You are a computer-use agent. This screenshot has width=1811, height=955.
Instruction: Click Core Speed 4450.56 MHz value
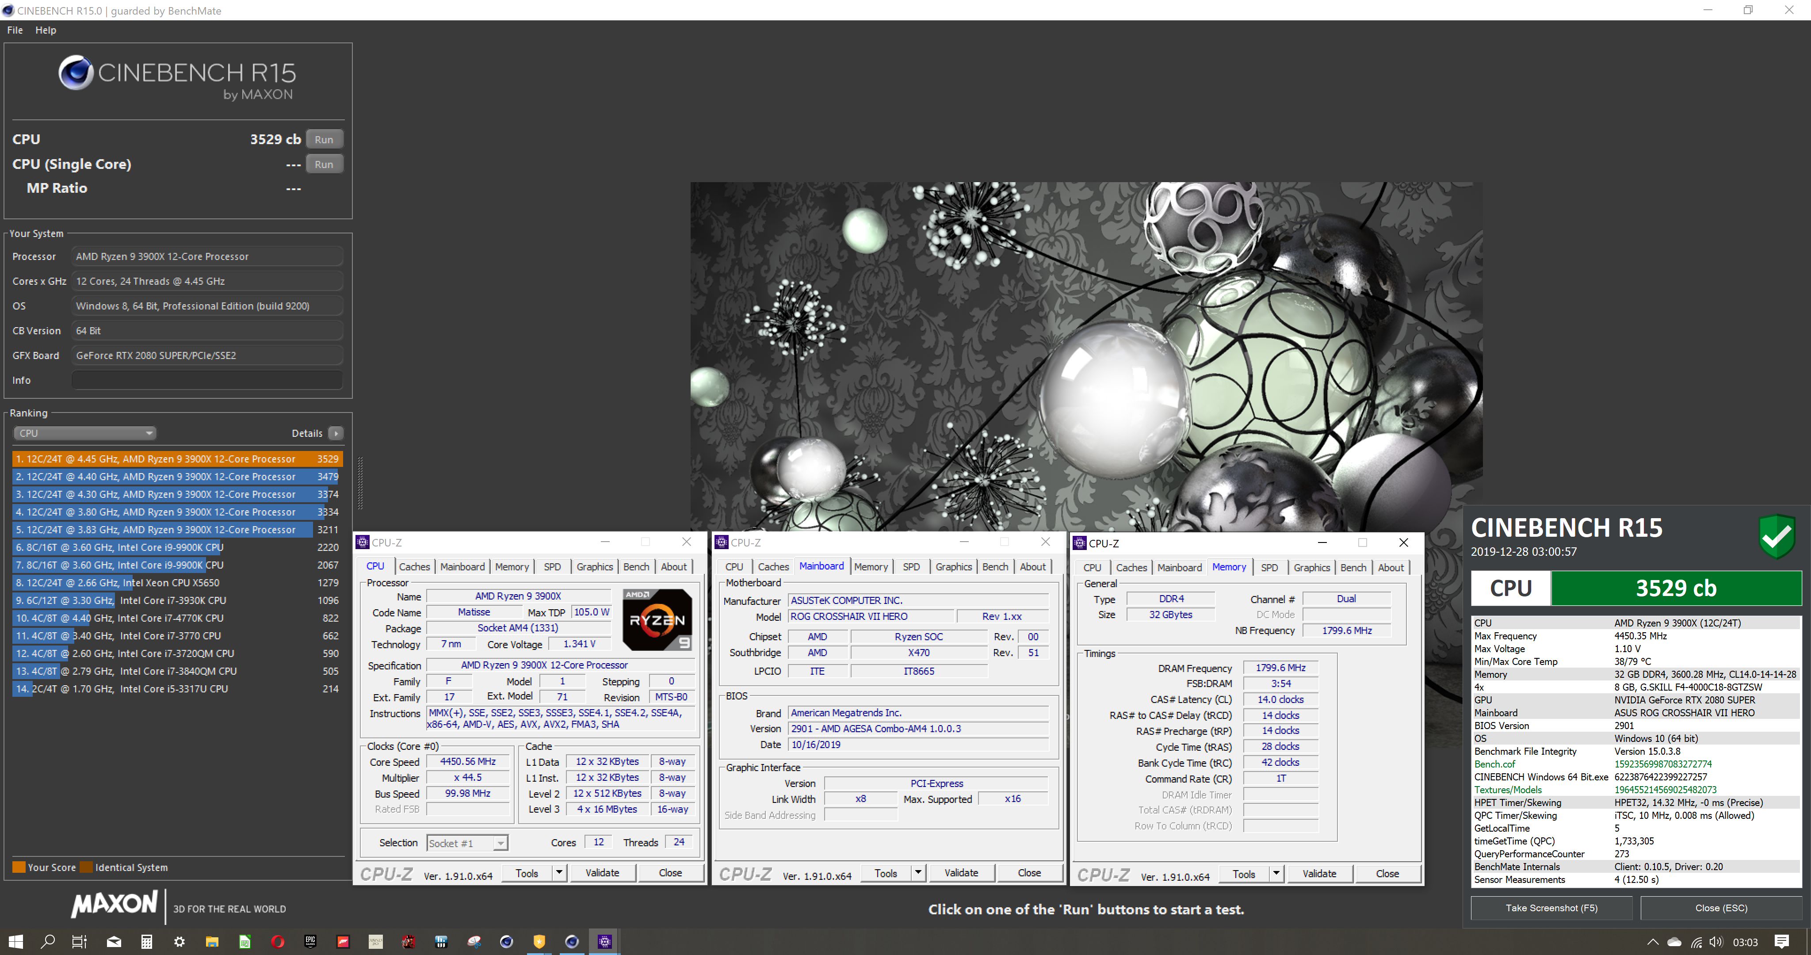(467, 762)
